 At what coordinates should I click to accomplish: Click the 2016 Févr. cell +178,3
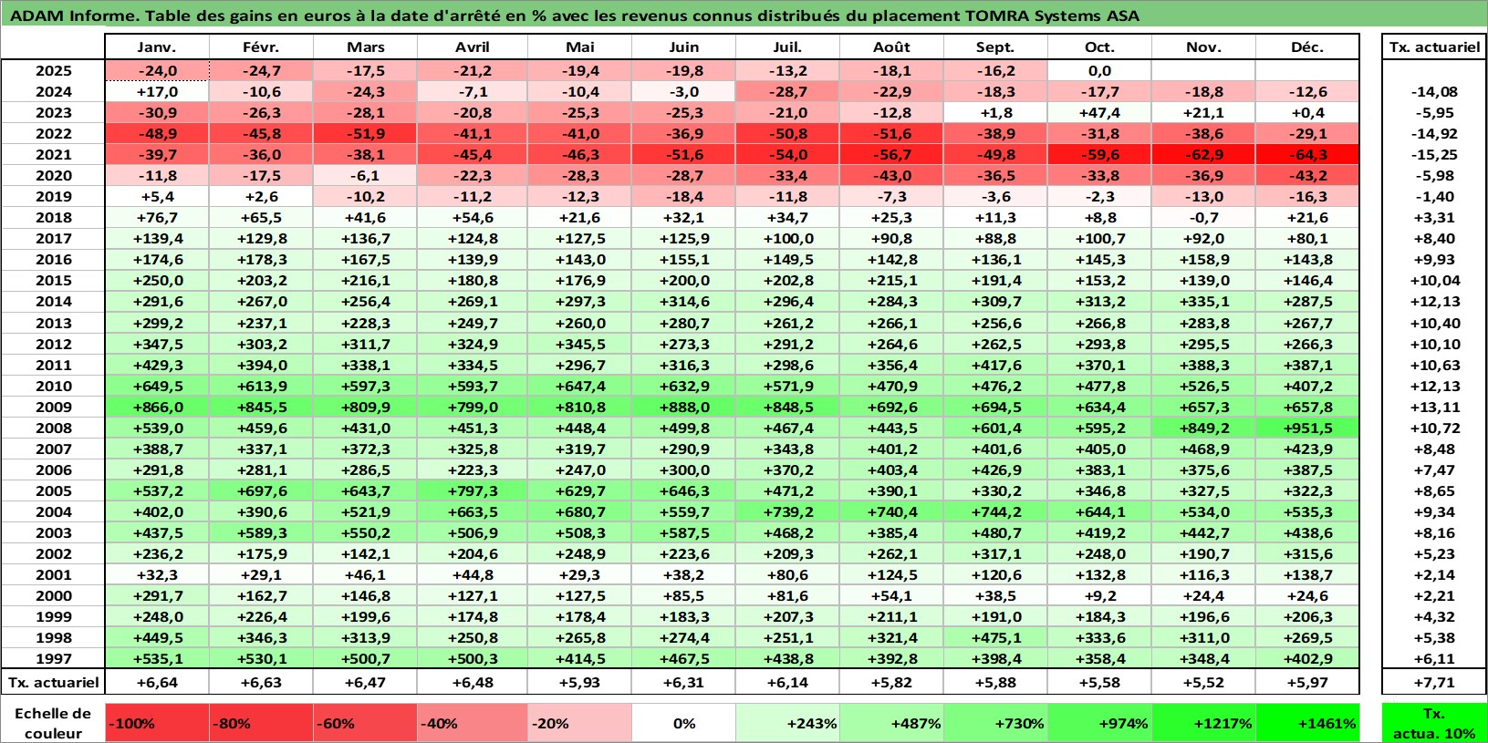(261, 259)
